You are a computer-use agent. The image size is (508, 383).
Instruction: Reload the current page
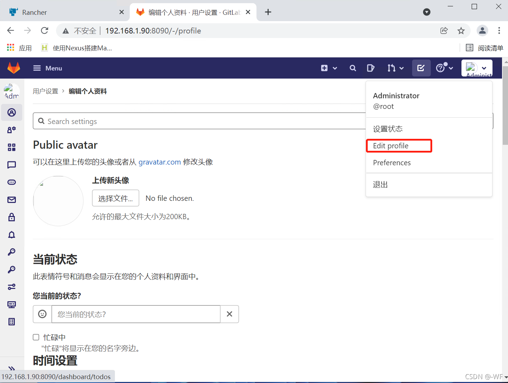[44, 31]
